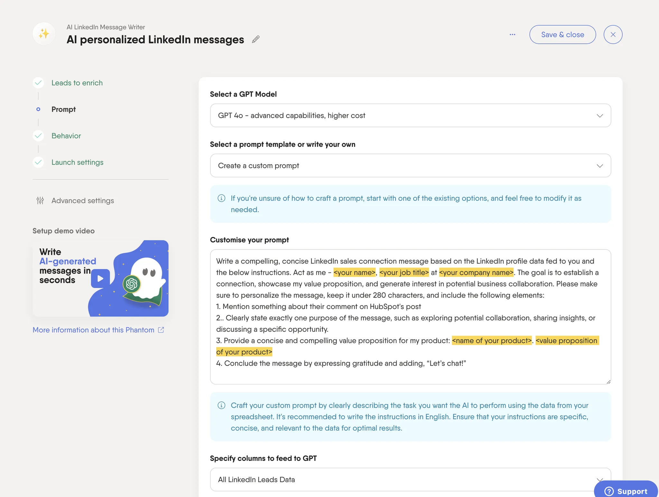This screenshot has height=497, width=659.
Task: Open More information about this Phantom link
Action: 93,330
